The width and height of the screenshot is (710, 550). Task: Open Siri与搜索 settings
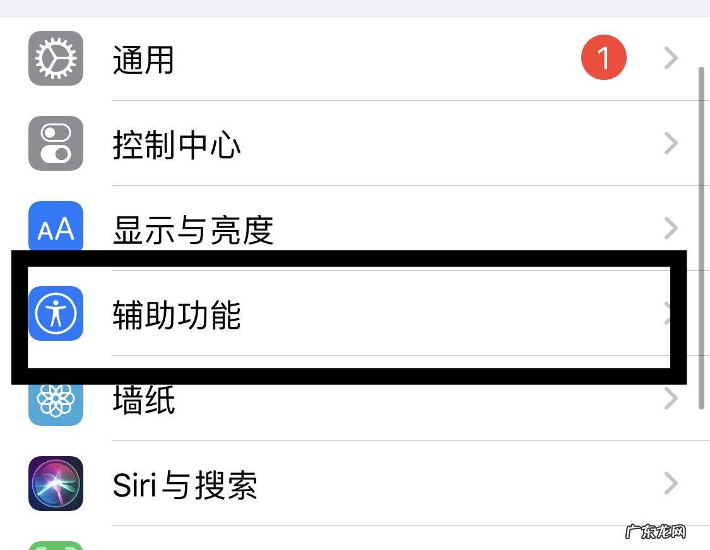184,485
